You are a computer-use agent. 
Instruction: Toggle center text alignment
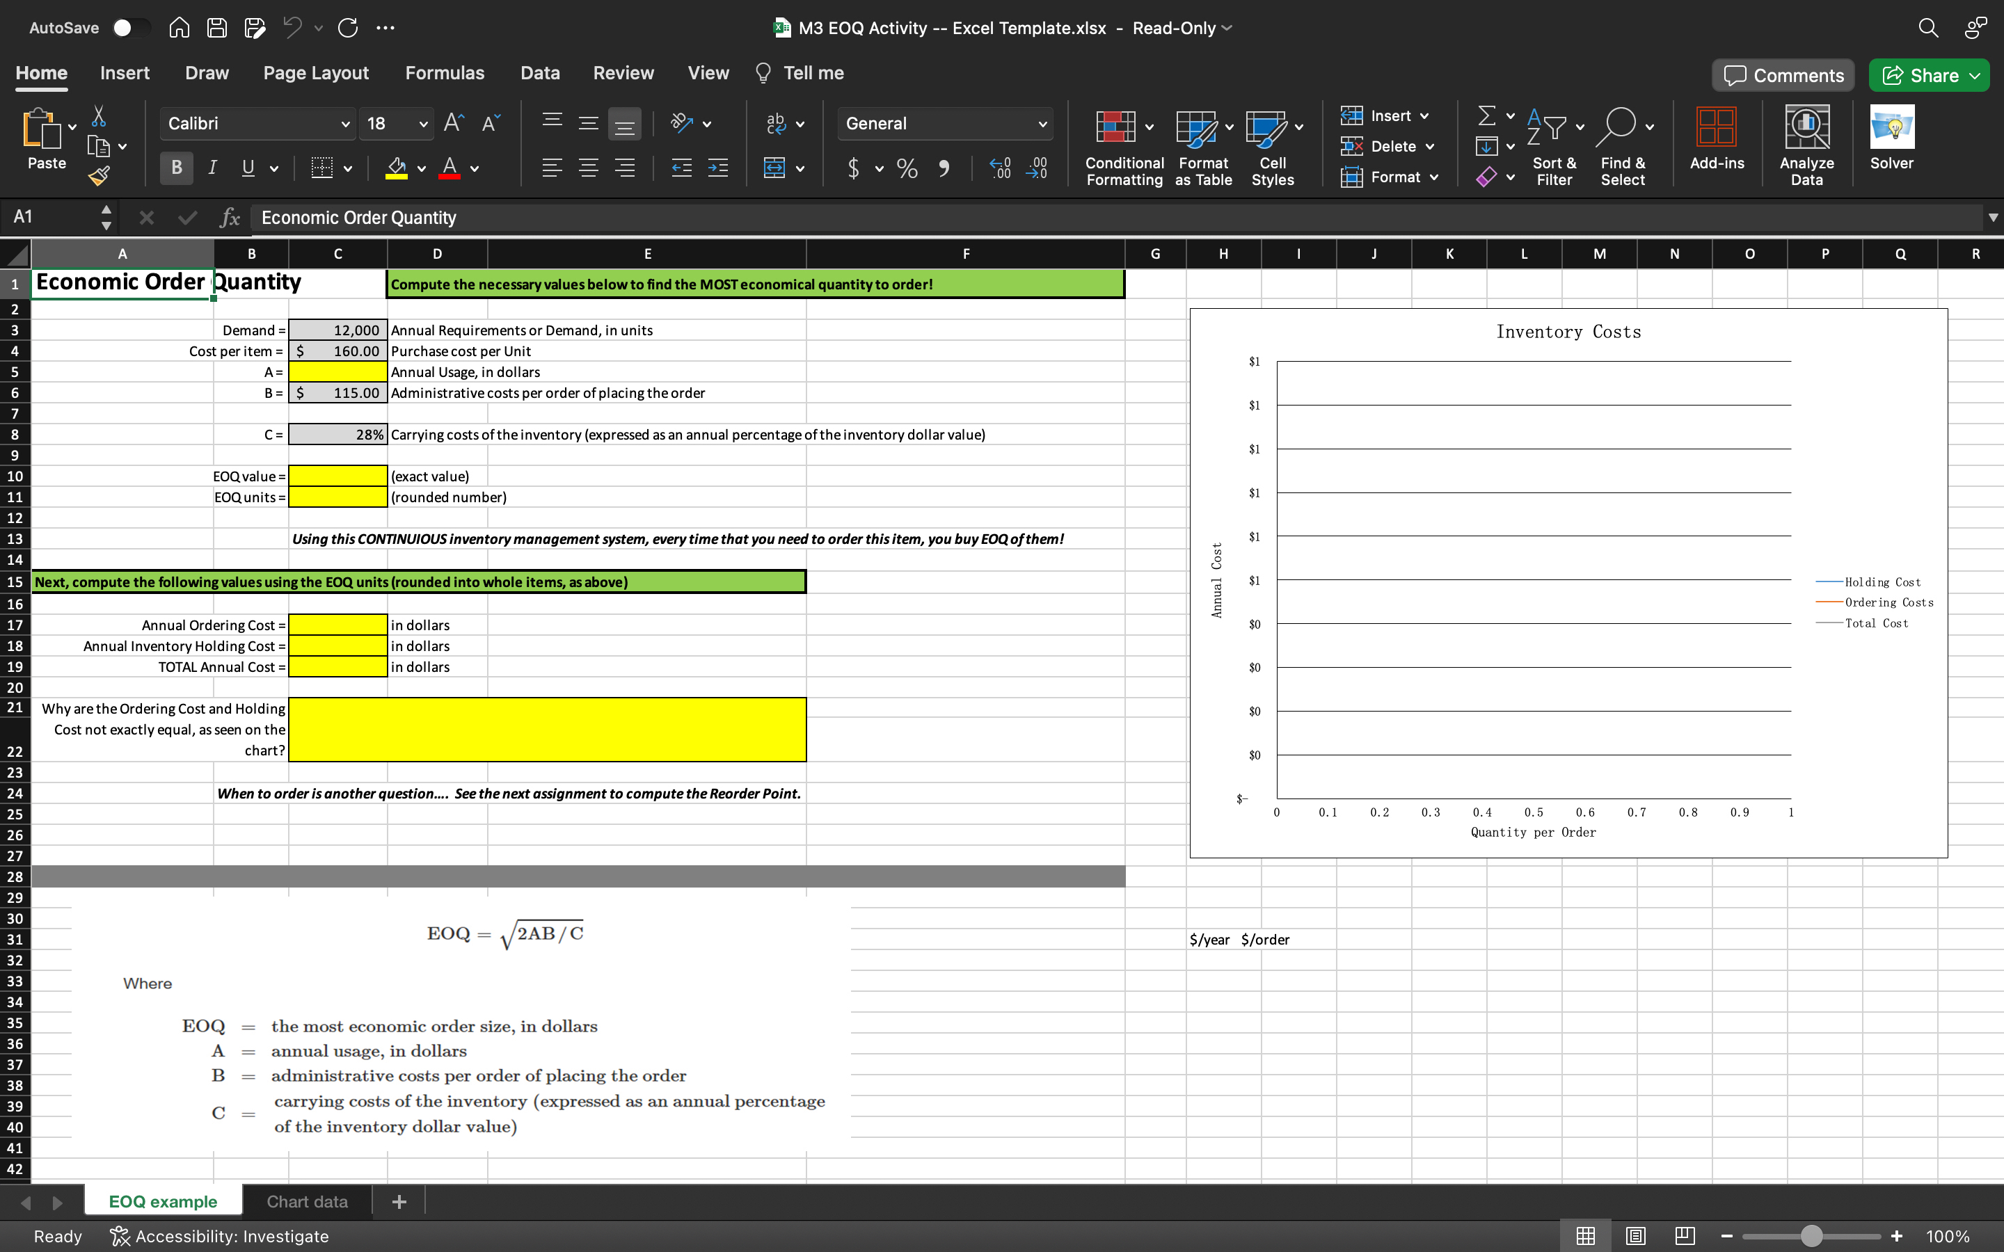tap(589, 168)
